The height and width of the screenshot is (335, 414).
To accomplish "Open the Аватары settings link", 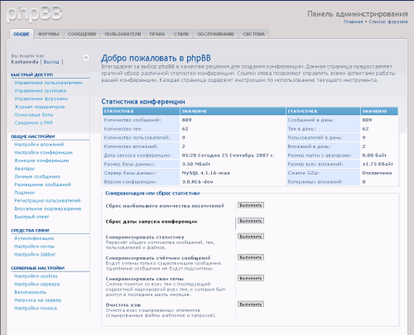I will tap(24, 169).
